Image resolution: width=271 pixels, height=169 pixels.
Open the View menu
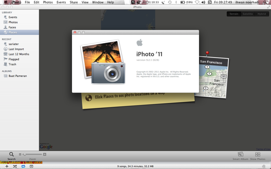(85, 2)
